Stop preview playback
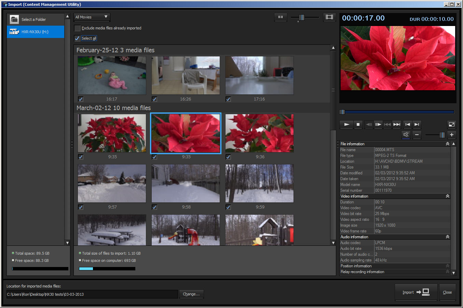Image resolution: width=463 pixels, height=308 pixels. tap(358, 124)
